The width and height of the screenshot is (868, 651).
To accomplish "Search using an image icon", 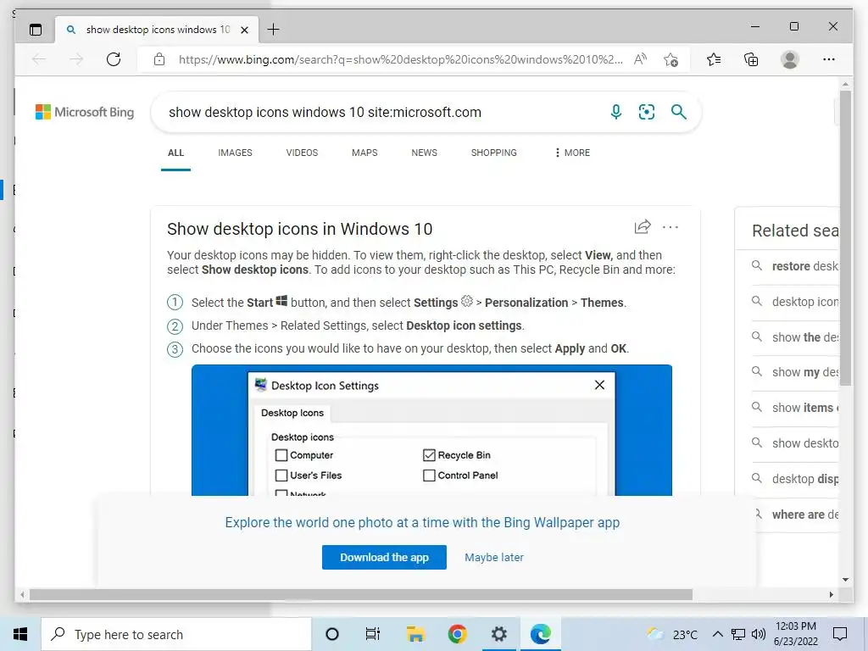I will click(x=647, y=112).
